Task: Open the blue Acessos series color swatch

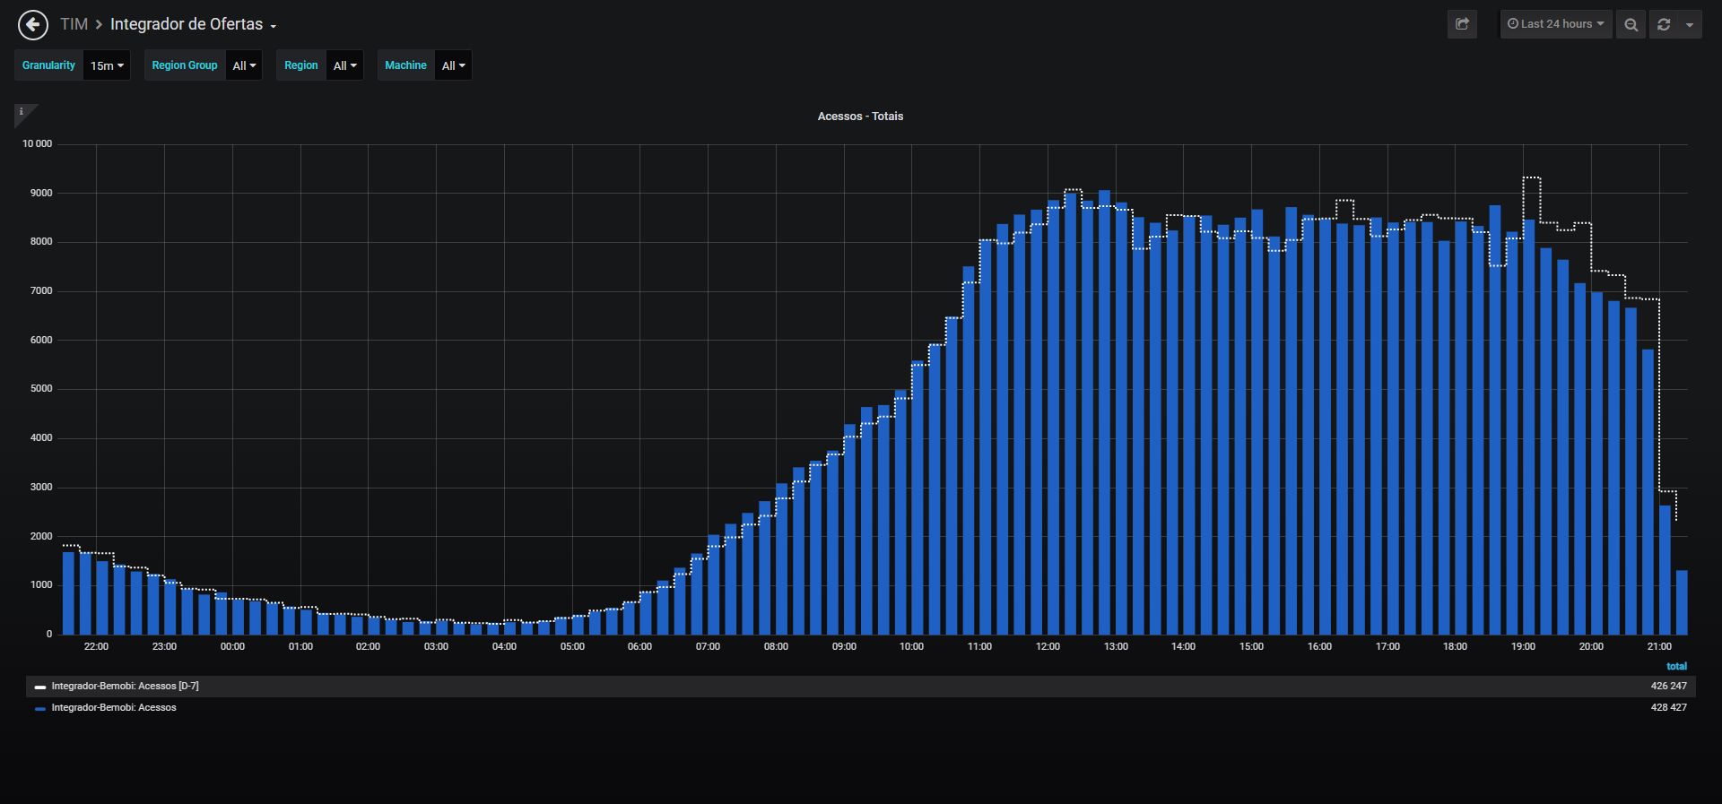Action: click(39, 709)
